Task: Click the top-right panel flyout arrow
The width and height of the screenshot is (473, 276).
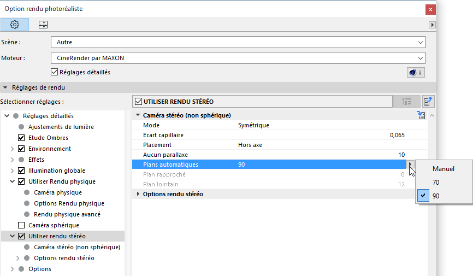Action: tap(432, 25)
